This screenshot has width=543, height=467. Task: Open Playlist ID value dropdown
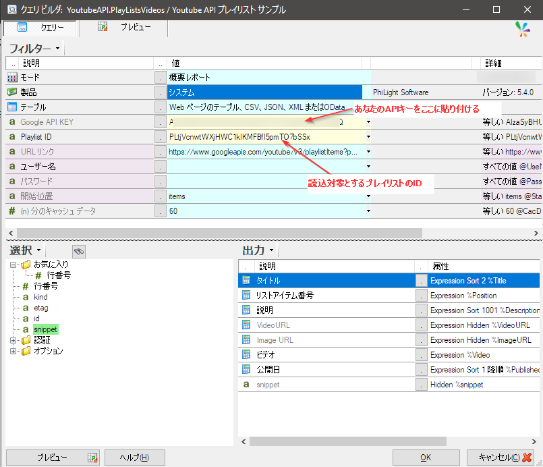pyautogui.click(x=368, y=137)
